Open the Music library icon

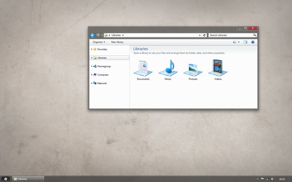pyautogui.click(x=168, y=68)
